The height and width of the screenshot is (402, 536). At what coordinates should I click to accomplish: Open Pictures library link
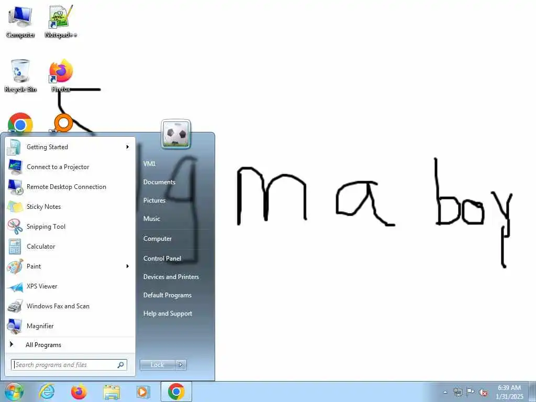(154, 200)
